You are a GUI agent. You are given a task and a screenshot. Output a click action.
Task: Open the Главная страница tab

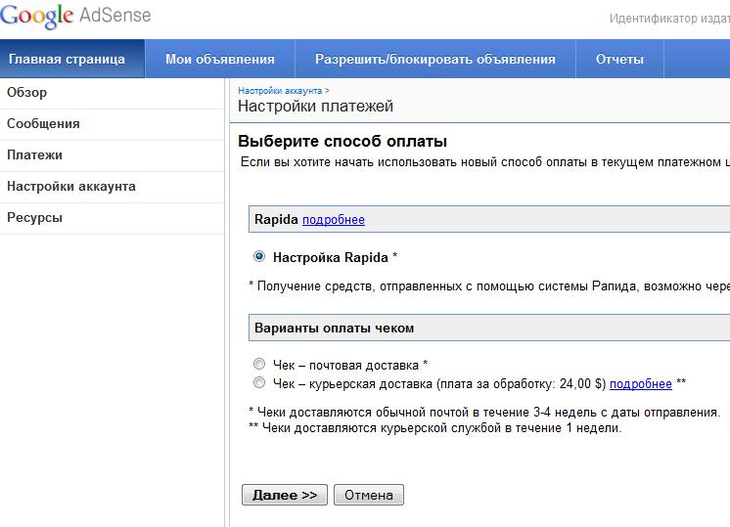(68, 59)
